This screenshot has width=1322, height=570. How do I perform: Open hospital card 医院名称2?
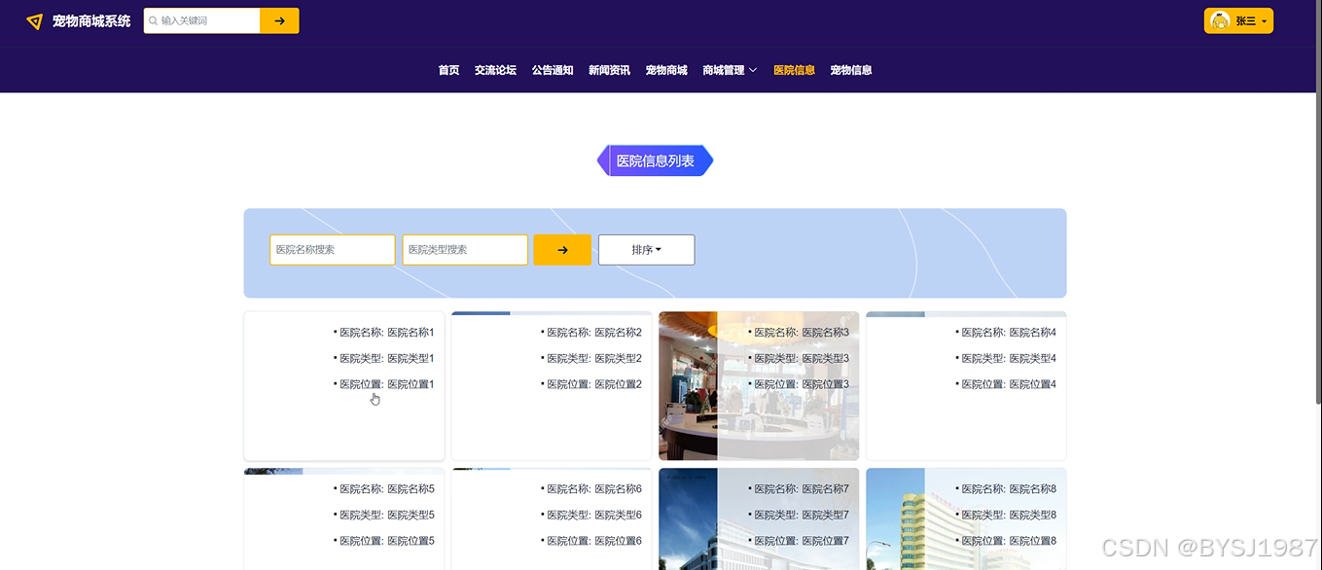coord(552,385)
